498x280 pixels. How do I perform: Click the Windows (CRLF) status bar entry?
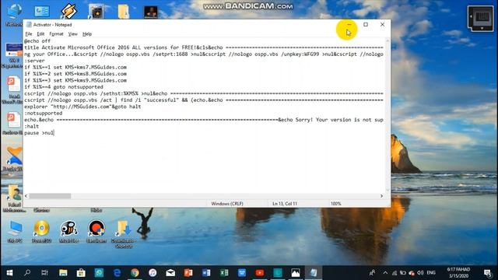pos(227,204)
